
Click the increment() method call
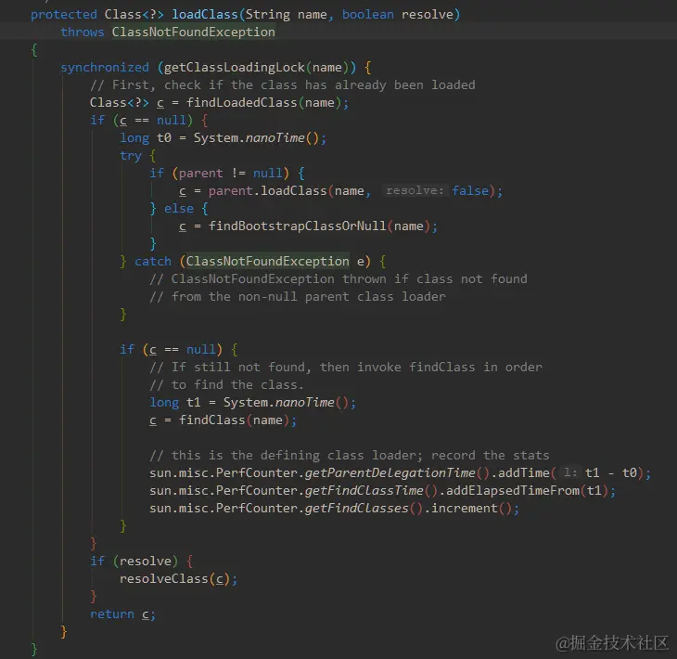[465, 509]
